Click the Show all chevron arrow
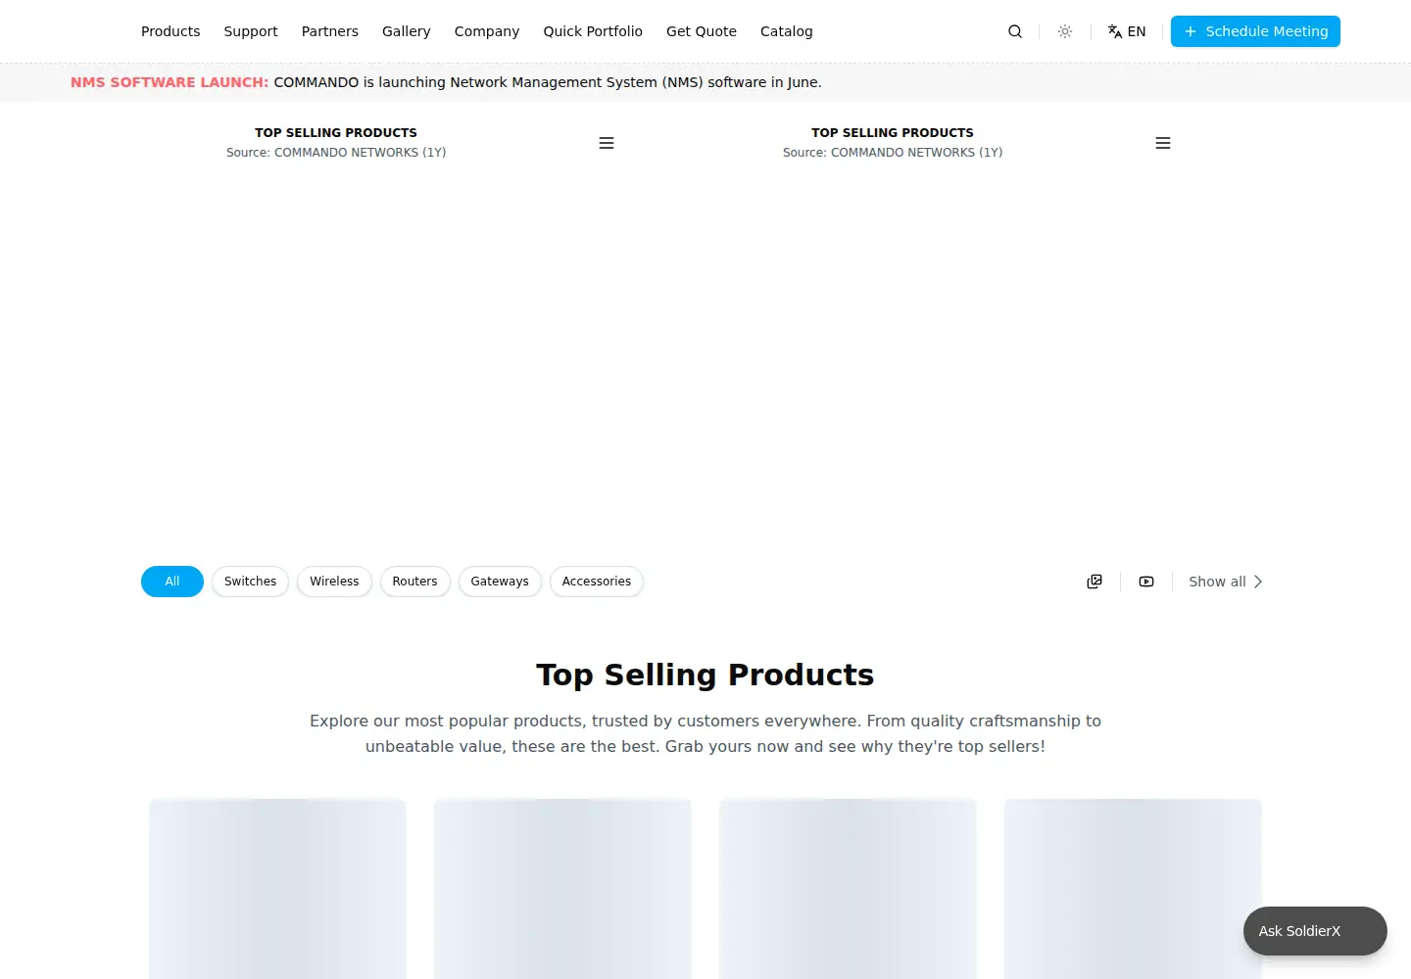This screenshot has width=1411, height=979. click(x=1258, y=582)
